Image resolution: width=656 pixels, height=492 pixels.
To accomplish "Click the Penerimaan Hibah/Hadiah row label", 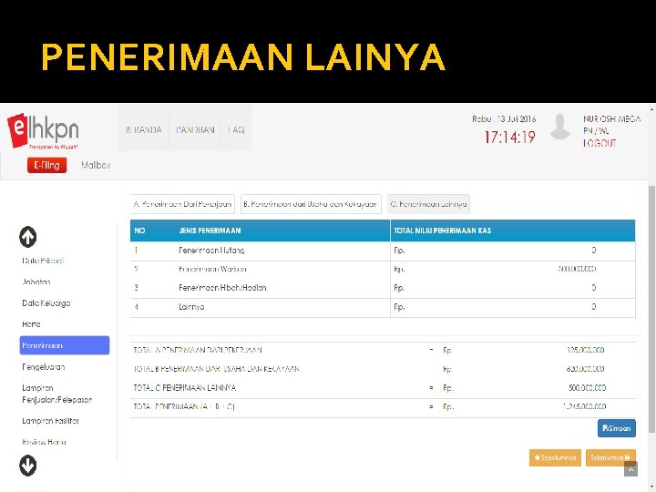I will coord(222,288).
